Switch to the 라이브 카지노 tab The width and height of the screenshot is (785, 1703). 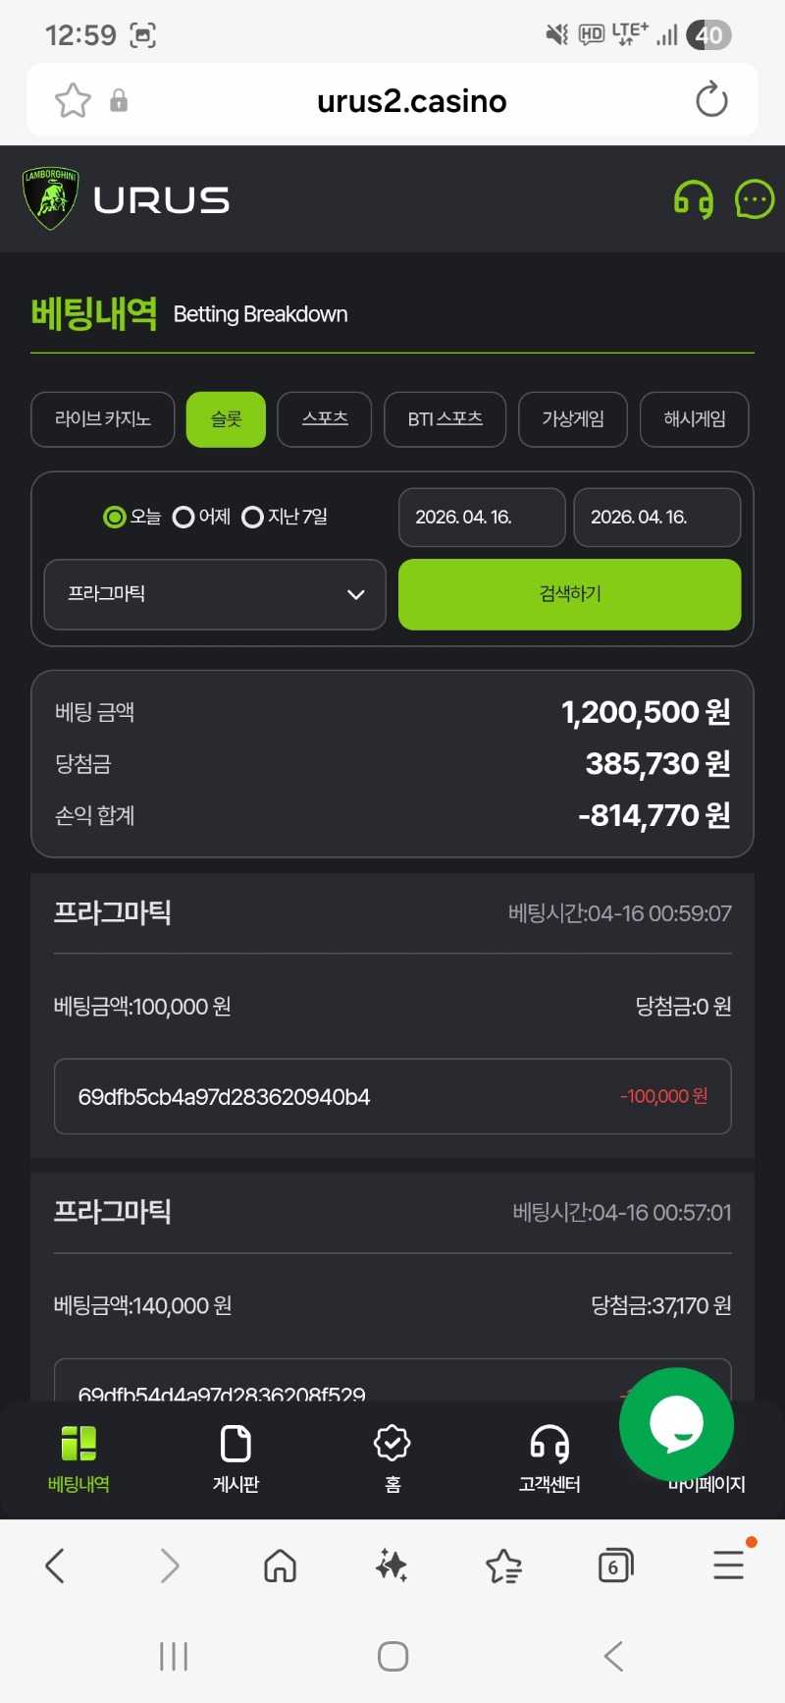pos(103,419)
